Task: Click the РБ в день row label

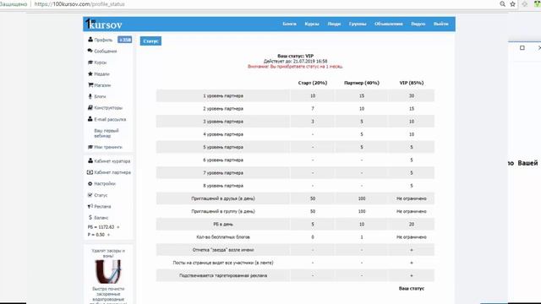Action: click(x=223, y=225)
